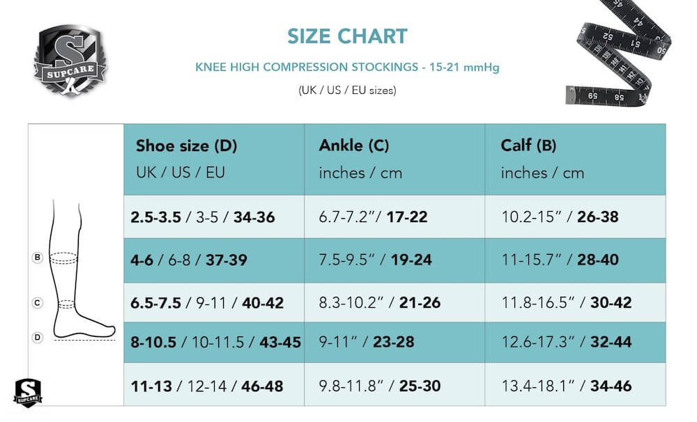Click the SIZE CHART heading
The height and width of the screenshot is (422, 697).
point(347,36)
